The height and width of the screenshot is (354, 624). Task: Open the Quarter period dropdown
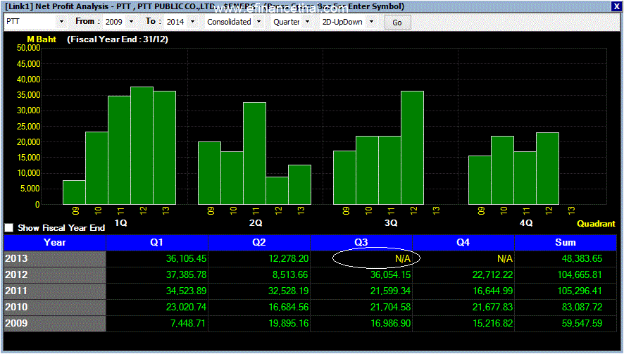307,22
